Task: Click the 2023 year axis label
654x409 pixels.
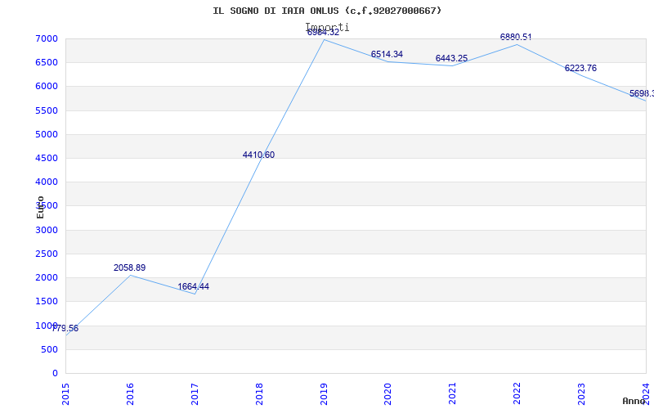Action: [581, 394]
